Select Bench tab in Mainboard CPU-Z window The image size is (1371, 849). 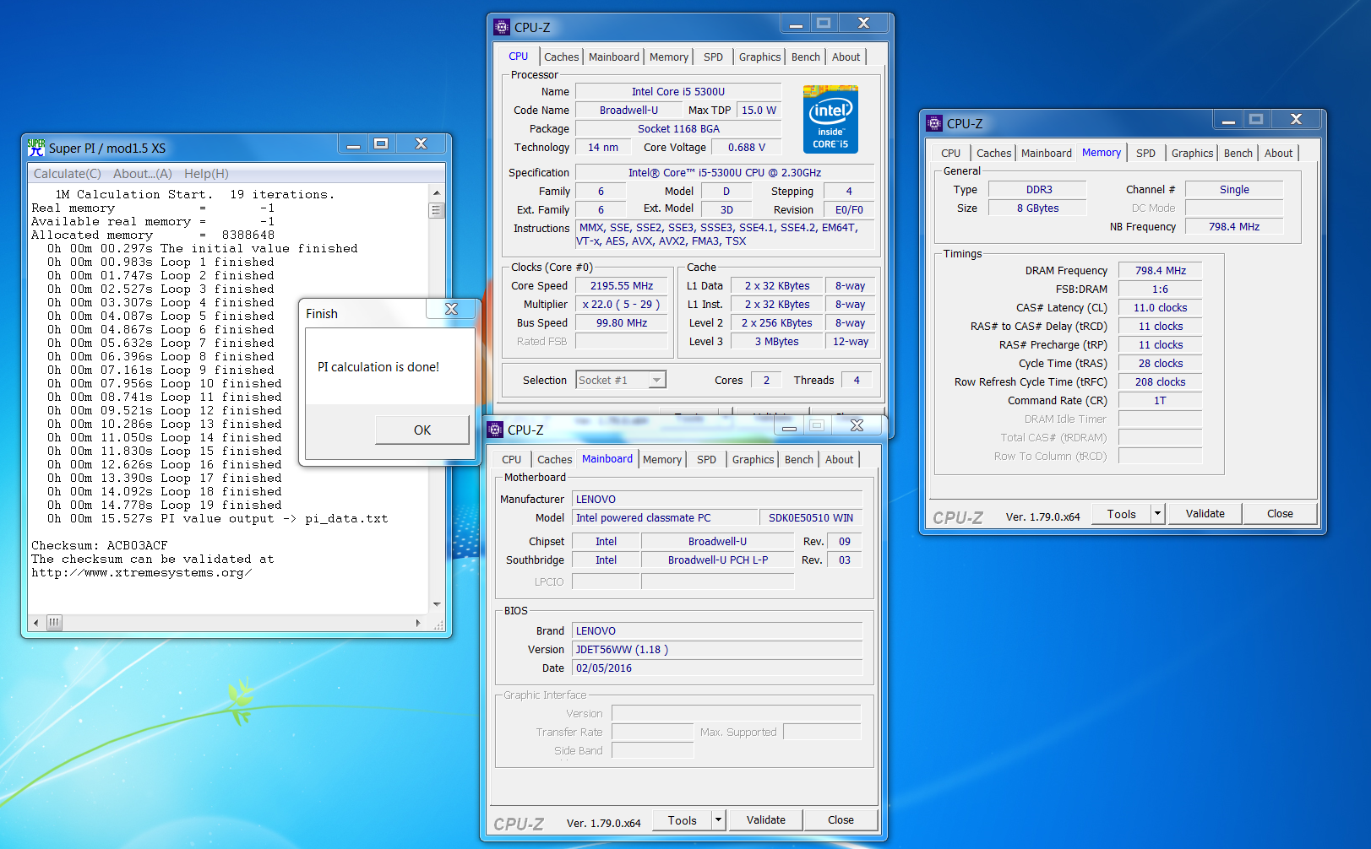click(x=799, y=459)
